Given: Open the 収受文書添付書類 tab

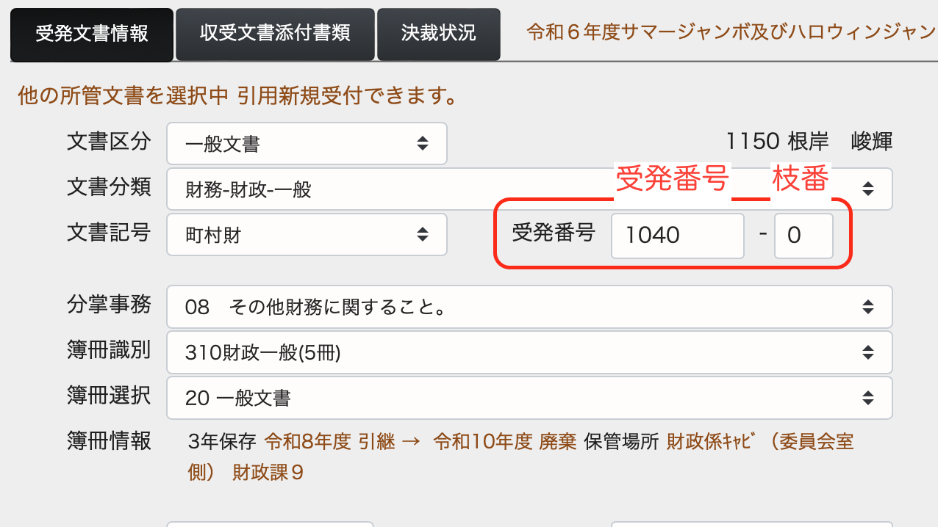Looking at the screenshot, I should 275,34.
